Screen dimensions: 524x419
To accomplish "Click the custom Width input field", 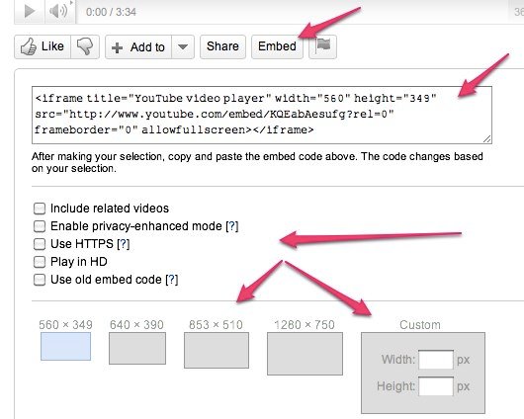I will 436,360.
